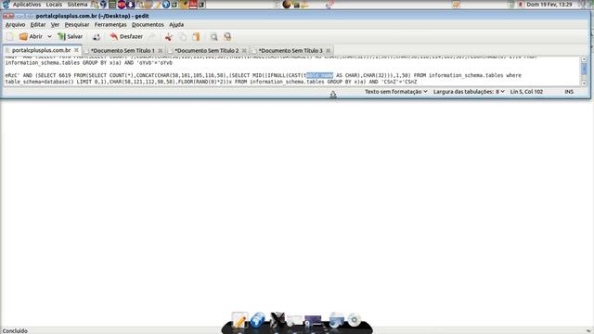The height and width of the screenshot is (334, 594).
Task: Click the Ubuntu-style logo left of Aplicativos
Action: click(x=6, y=5)
